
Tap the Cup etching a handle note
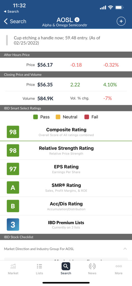coord(57,40)
